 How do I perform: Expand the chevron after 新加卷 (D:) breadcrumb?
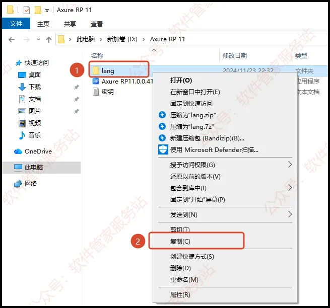[x=144, y=39]
